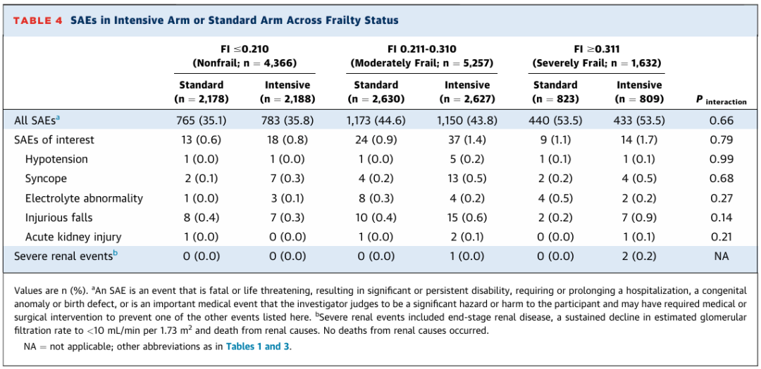Screen dimensions: 761x369
Task: Click the P interaction column header
Action: 721,101
